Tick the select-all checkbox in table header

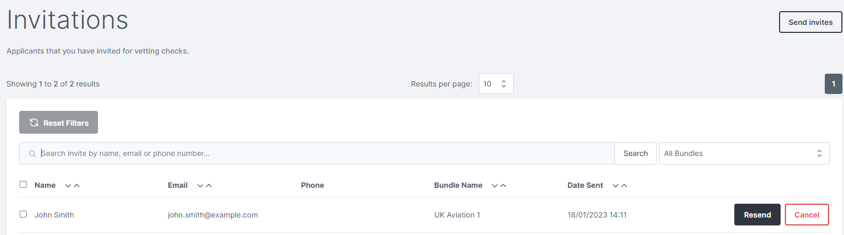[23, 185]
